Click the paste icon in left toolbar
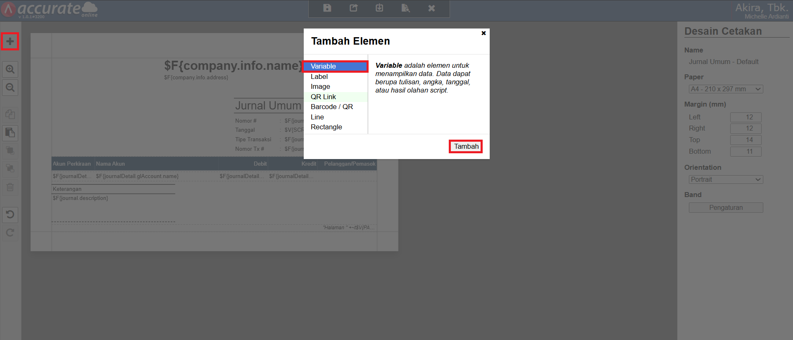This screenshot has width=793, height=340. point(10,133)
